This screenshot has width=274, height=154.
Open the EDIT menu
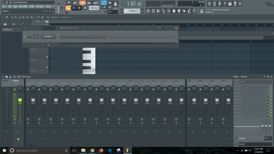coord(10,6)
